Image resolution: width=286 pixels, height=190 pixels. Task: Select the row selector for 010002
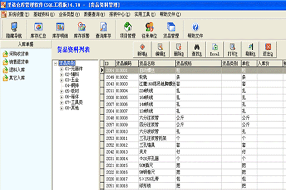102,77
